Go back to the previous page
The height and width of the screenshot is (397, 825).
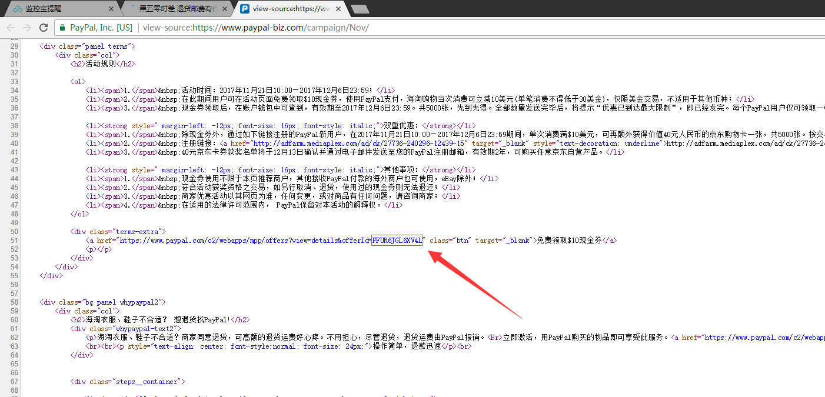[11, 28]
